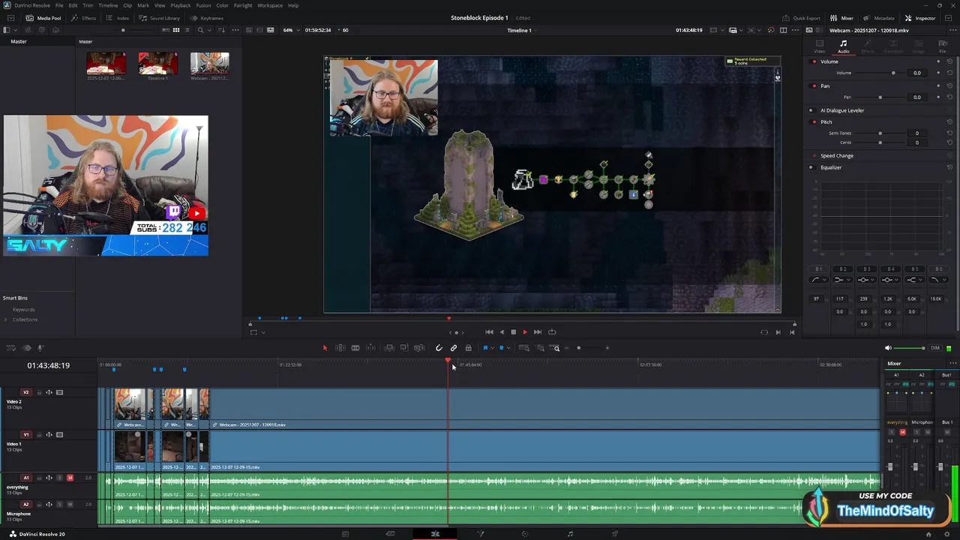The height and width of the screenshot is (540, 960).
Task: Open the Fairlight page music note icon
Action: 570,534
